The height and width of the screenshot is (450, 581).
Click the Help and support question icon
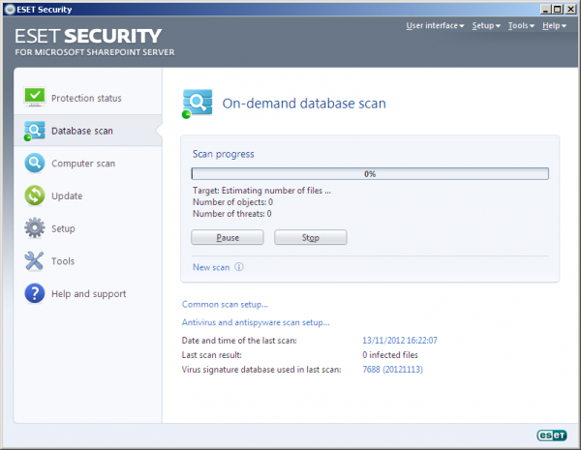35,293
